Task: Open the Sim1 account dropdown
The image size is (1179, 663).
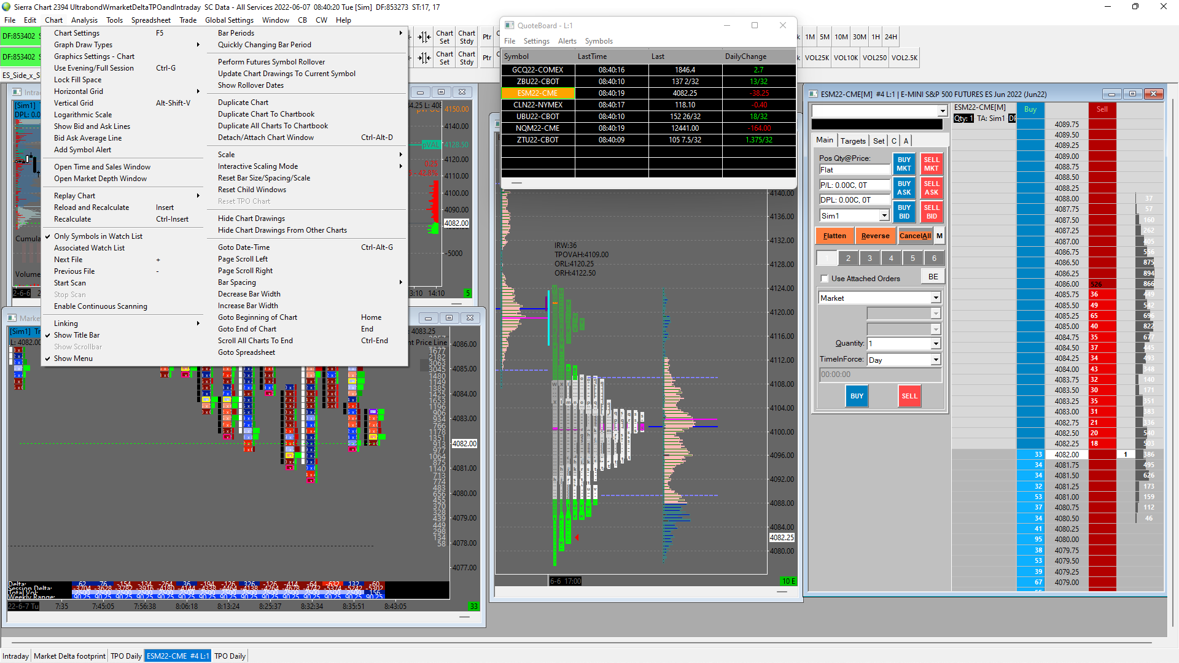Action: (x=884, y=216)
